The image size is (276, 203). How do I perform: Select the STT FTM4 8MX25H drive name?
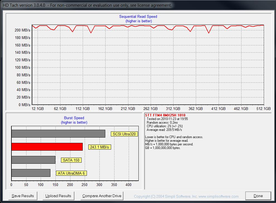(x=165, y=115)
